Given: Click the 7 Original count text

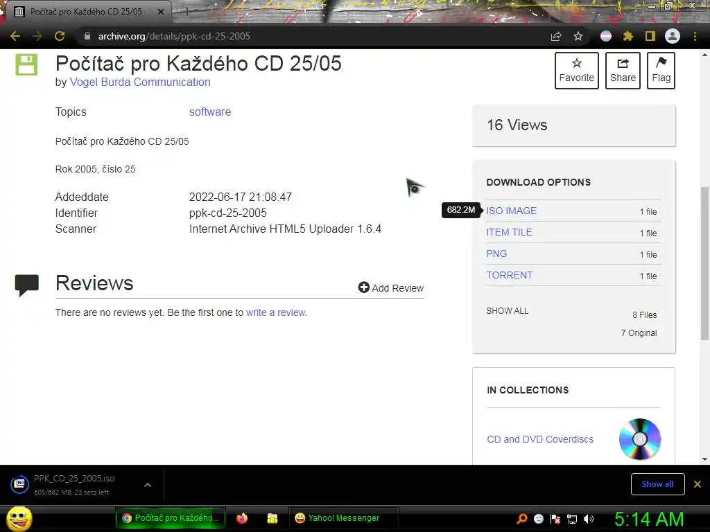Looking at the screenshot, I should (x=639, y=333).
